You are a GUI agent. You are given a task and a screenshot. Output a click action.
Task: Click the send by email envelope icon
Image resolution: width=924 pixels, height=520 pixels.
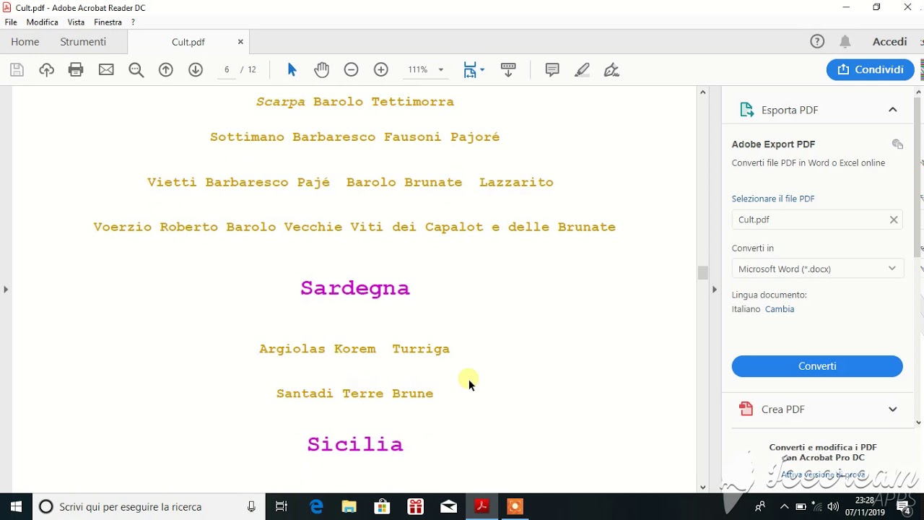point(106,70)
